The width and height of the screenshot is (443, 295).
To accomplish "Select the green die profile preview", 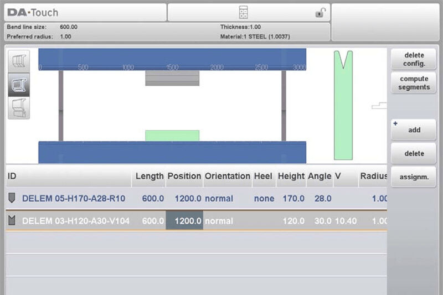I will coord(343,105).
